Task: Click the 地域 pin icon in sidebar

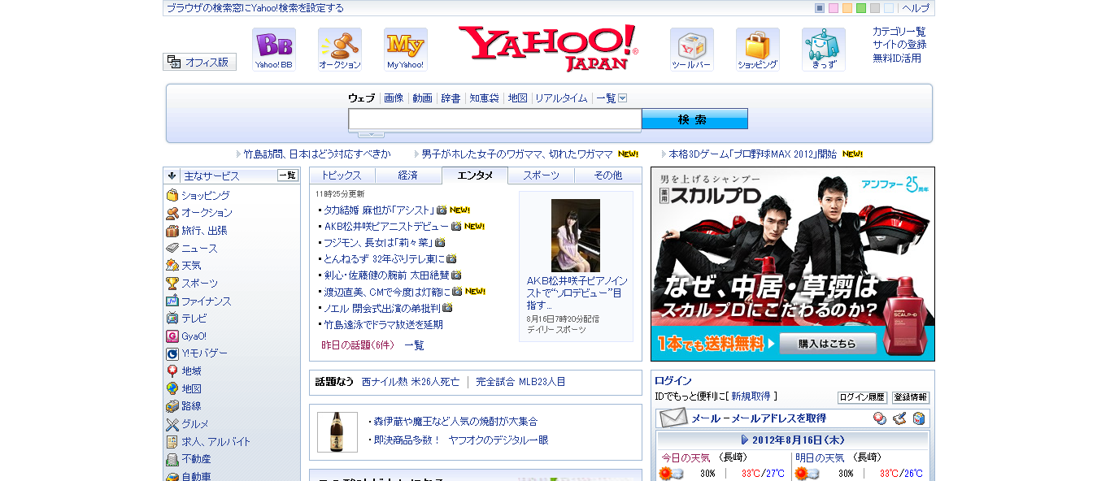Action: click(x=172, y=371)
